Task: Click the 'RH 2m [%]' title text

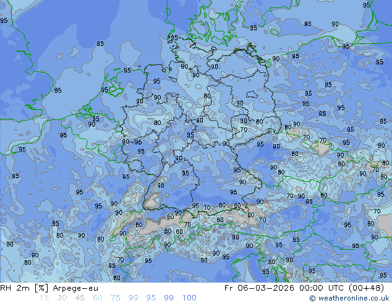Action: (24, 288)
